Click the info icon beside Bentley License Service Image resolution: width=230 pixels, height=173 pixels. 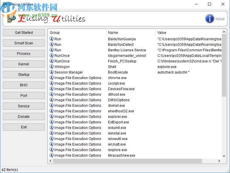pyautogui.click(x=51, y=50)
